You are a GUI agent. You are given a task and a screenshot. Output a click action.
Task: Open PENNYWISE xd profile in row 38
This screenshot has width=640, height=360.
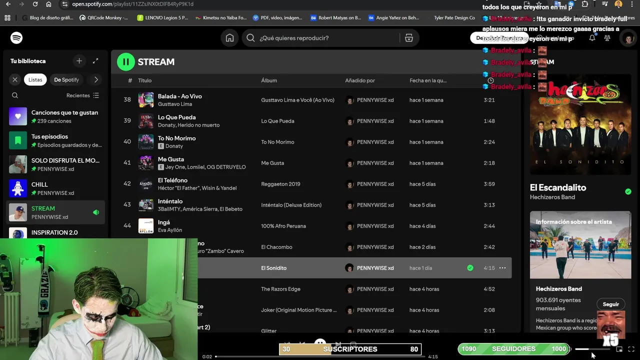pyautogui.click(x=375, y=100)
